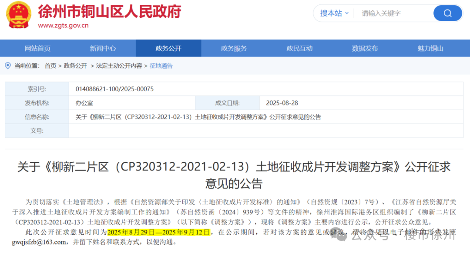The width and height of the screenshot is (470, 253).
Task: Select the highlighted 政务公开 navigation tab
Action: 168,49
